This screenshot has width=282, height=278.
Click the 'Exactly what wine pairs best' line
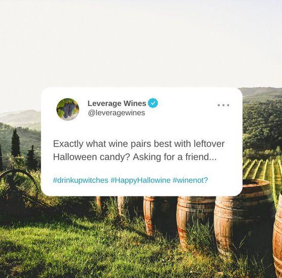(138, 144)
